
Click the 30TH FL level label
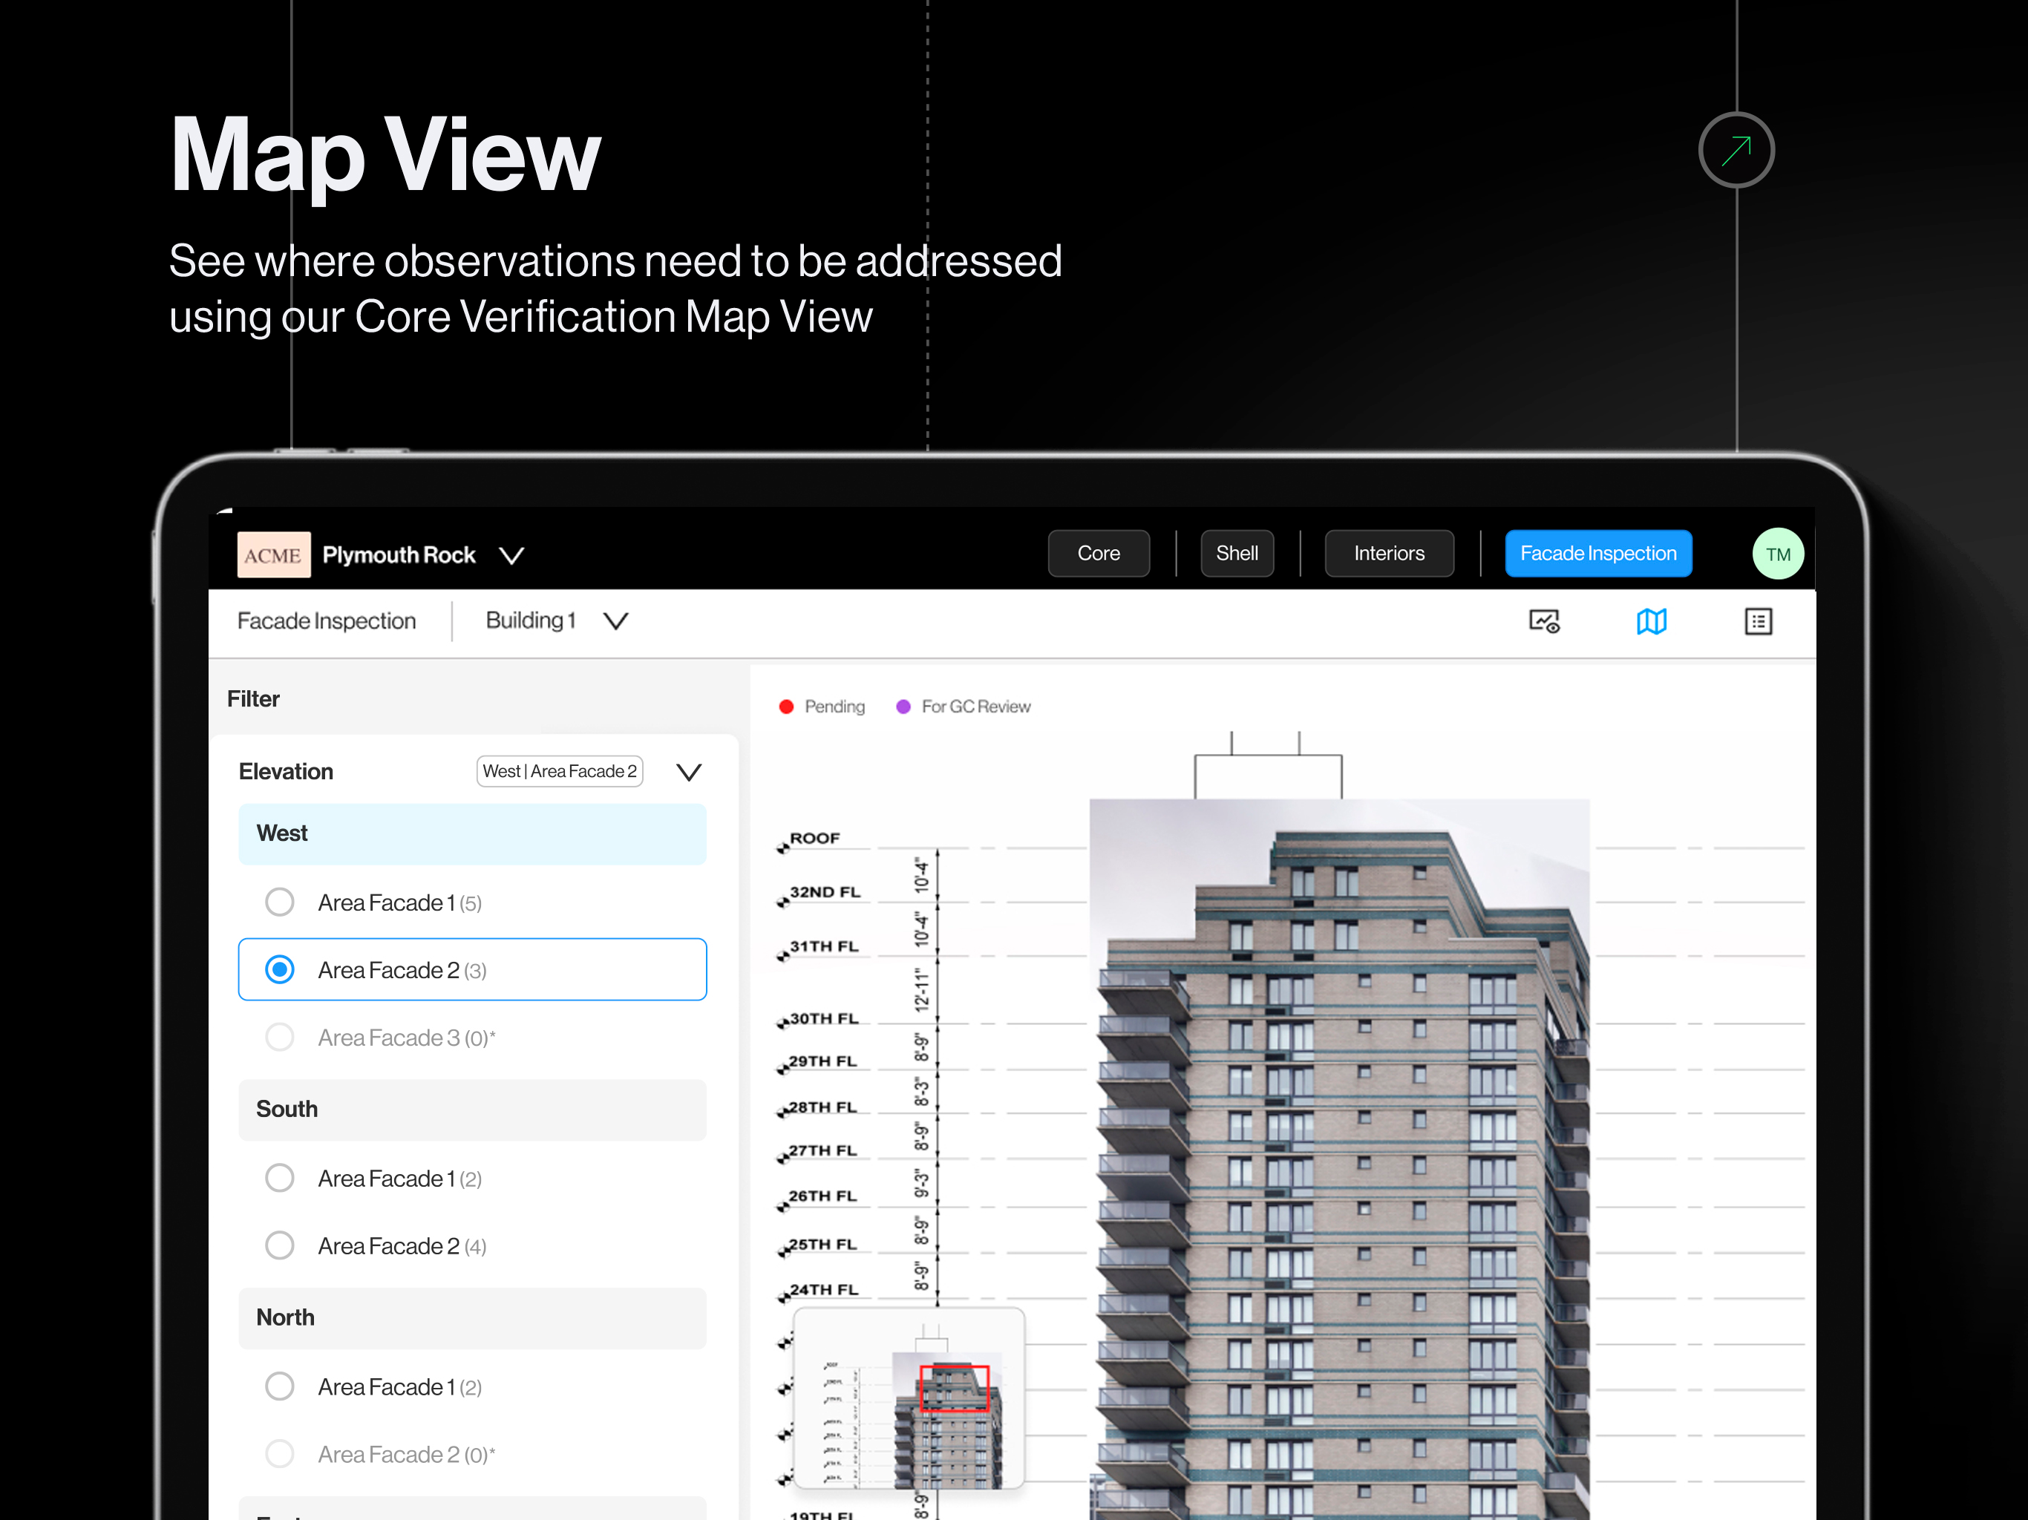(x=824, y=1018)
